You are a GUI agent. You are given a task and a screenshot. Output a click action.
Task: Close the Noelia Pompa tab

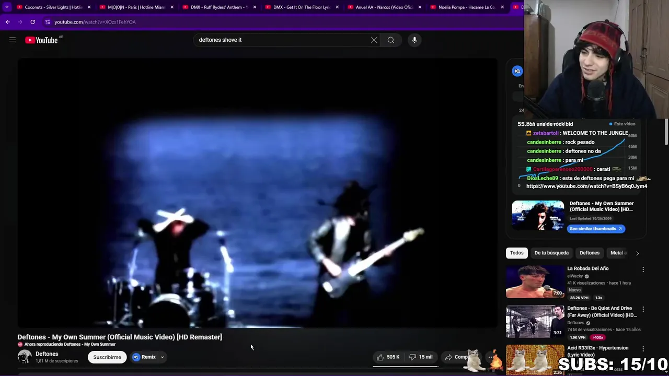click(502, 7)
